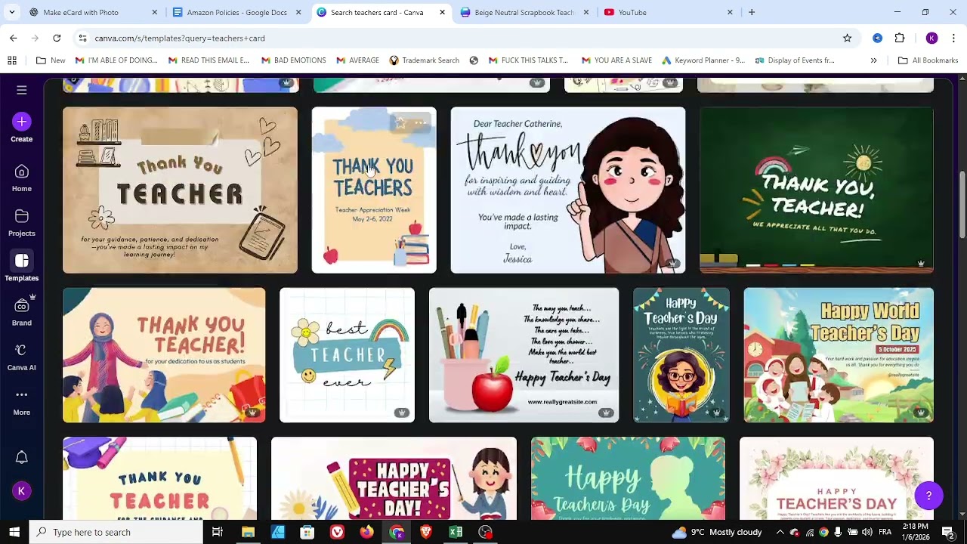Open File Explorer from the taskbar
This screenshot has height=544, width=967.
tap(248, 532)
